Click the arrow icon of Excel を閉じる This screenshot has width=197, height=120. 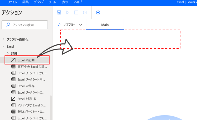pyautogui.click(x=13, y=99)
